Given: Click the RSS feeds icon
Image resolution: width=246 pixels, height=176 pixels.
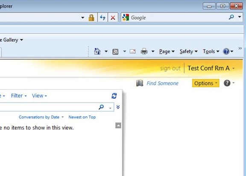Looking at the screenshot, I should (x=115, y=52).
